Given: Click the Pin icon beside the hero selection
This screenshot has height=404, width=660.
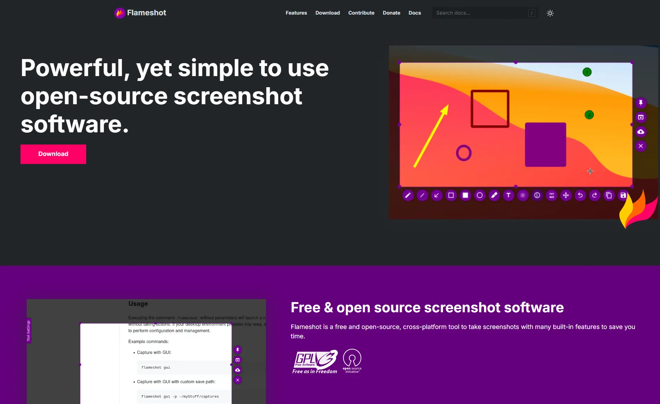Looking at the screenshot, I should [641, 103].
